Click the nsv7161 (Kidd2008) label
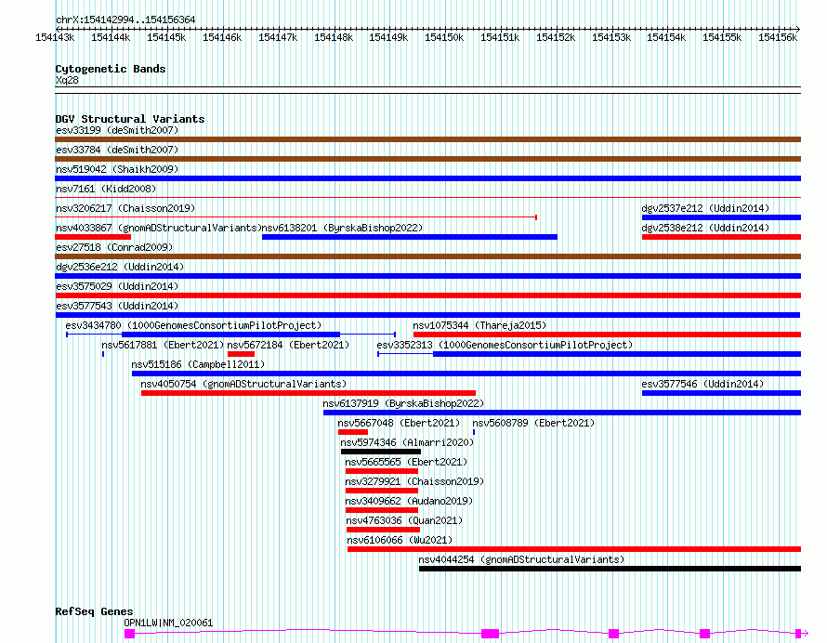This screenshot has height=643, width=827. point(106,189)
